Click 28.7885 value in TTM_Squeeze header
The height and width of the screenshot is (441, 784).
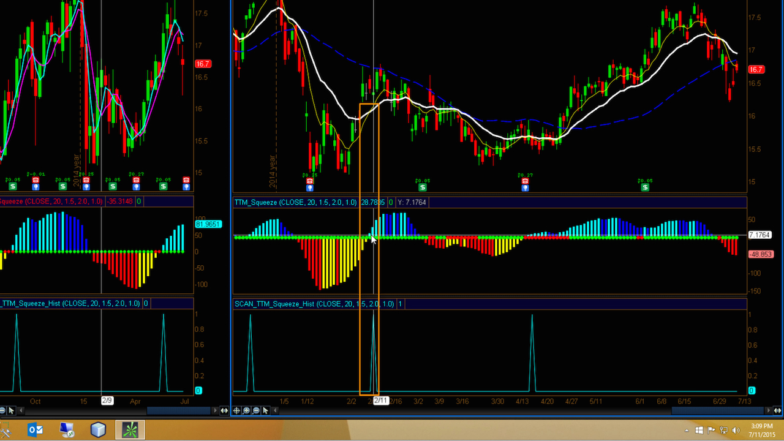[x=373, y=202]
